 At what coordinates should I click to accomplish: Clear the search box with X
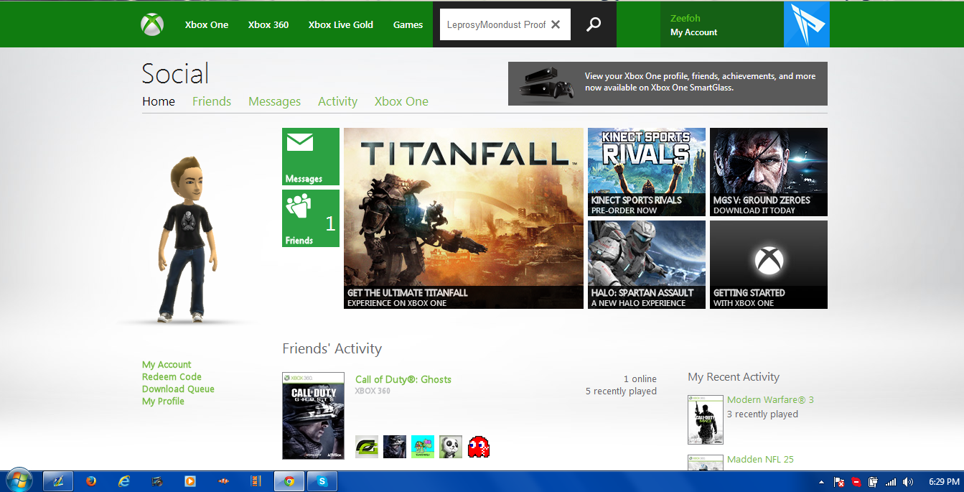(x=556, y=24)
